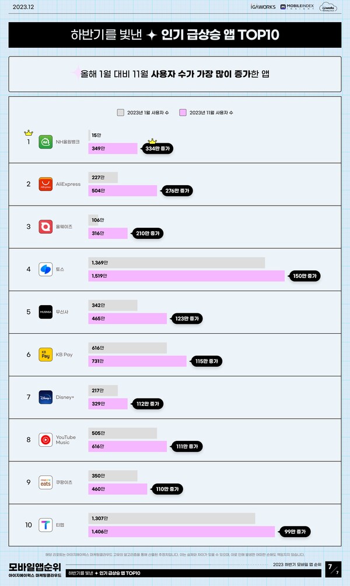
Task: Click the Mobile Index logo
Action: click(x=297, y=7)
